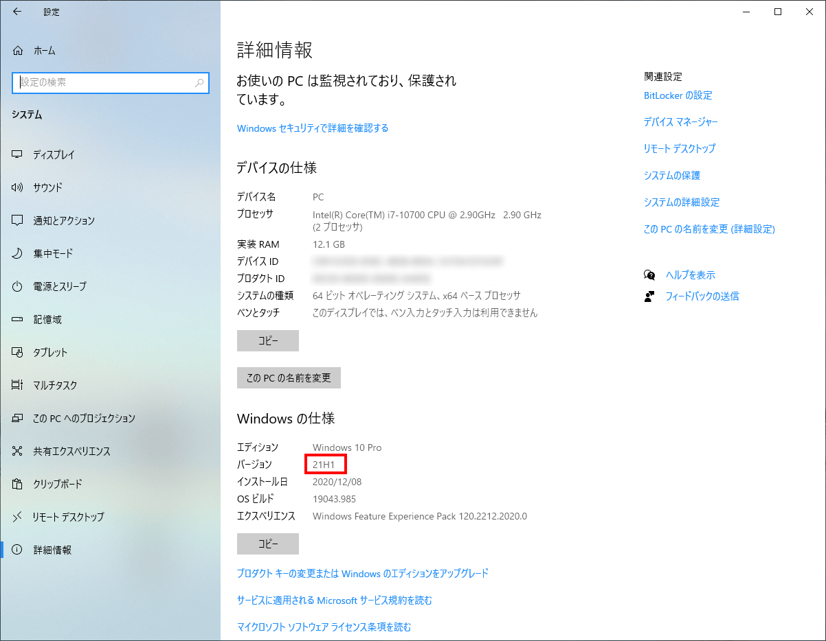This screenshot has width=826, height=641.
Task: Click the リモート デスクトップ icon in sidebar
Action: [18, 517]
